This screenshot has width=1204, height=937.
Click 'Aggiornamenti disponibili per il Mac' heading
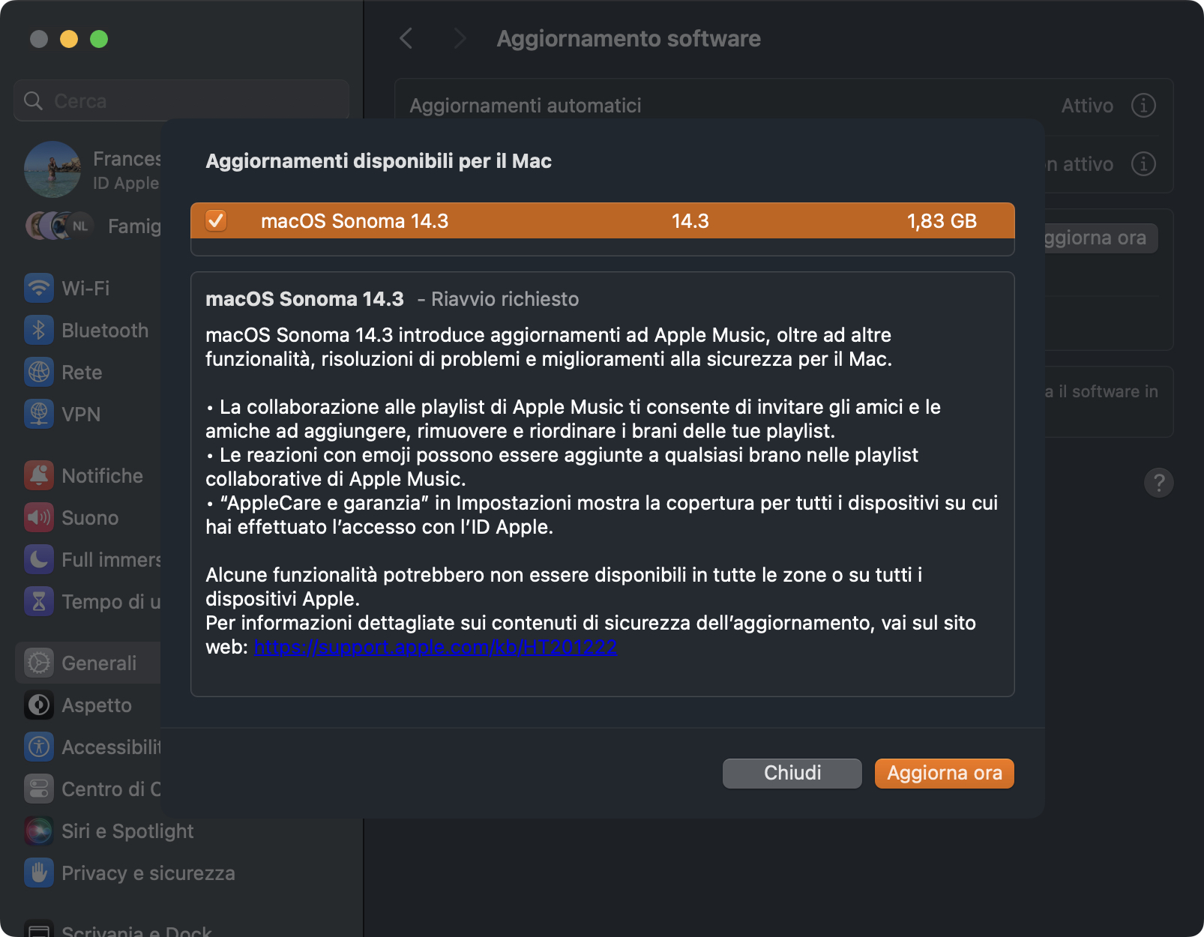(379, 161)
